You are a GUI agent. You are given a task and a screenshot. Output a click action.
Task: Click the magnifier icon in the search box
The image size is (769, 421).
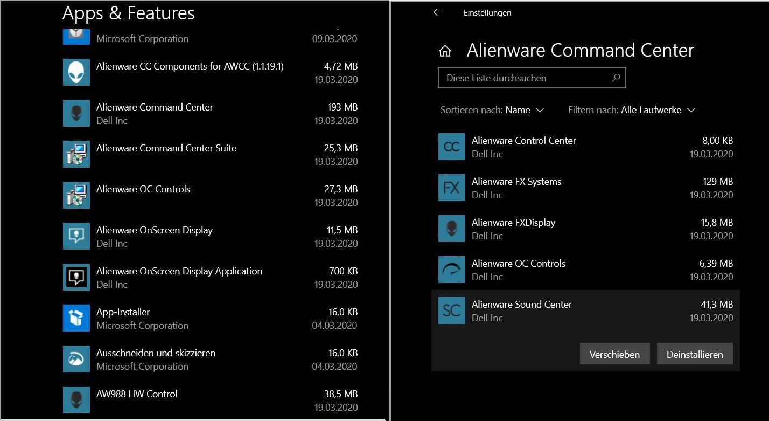click(616, 78)
